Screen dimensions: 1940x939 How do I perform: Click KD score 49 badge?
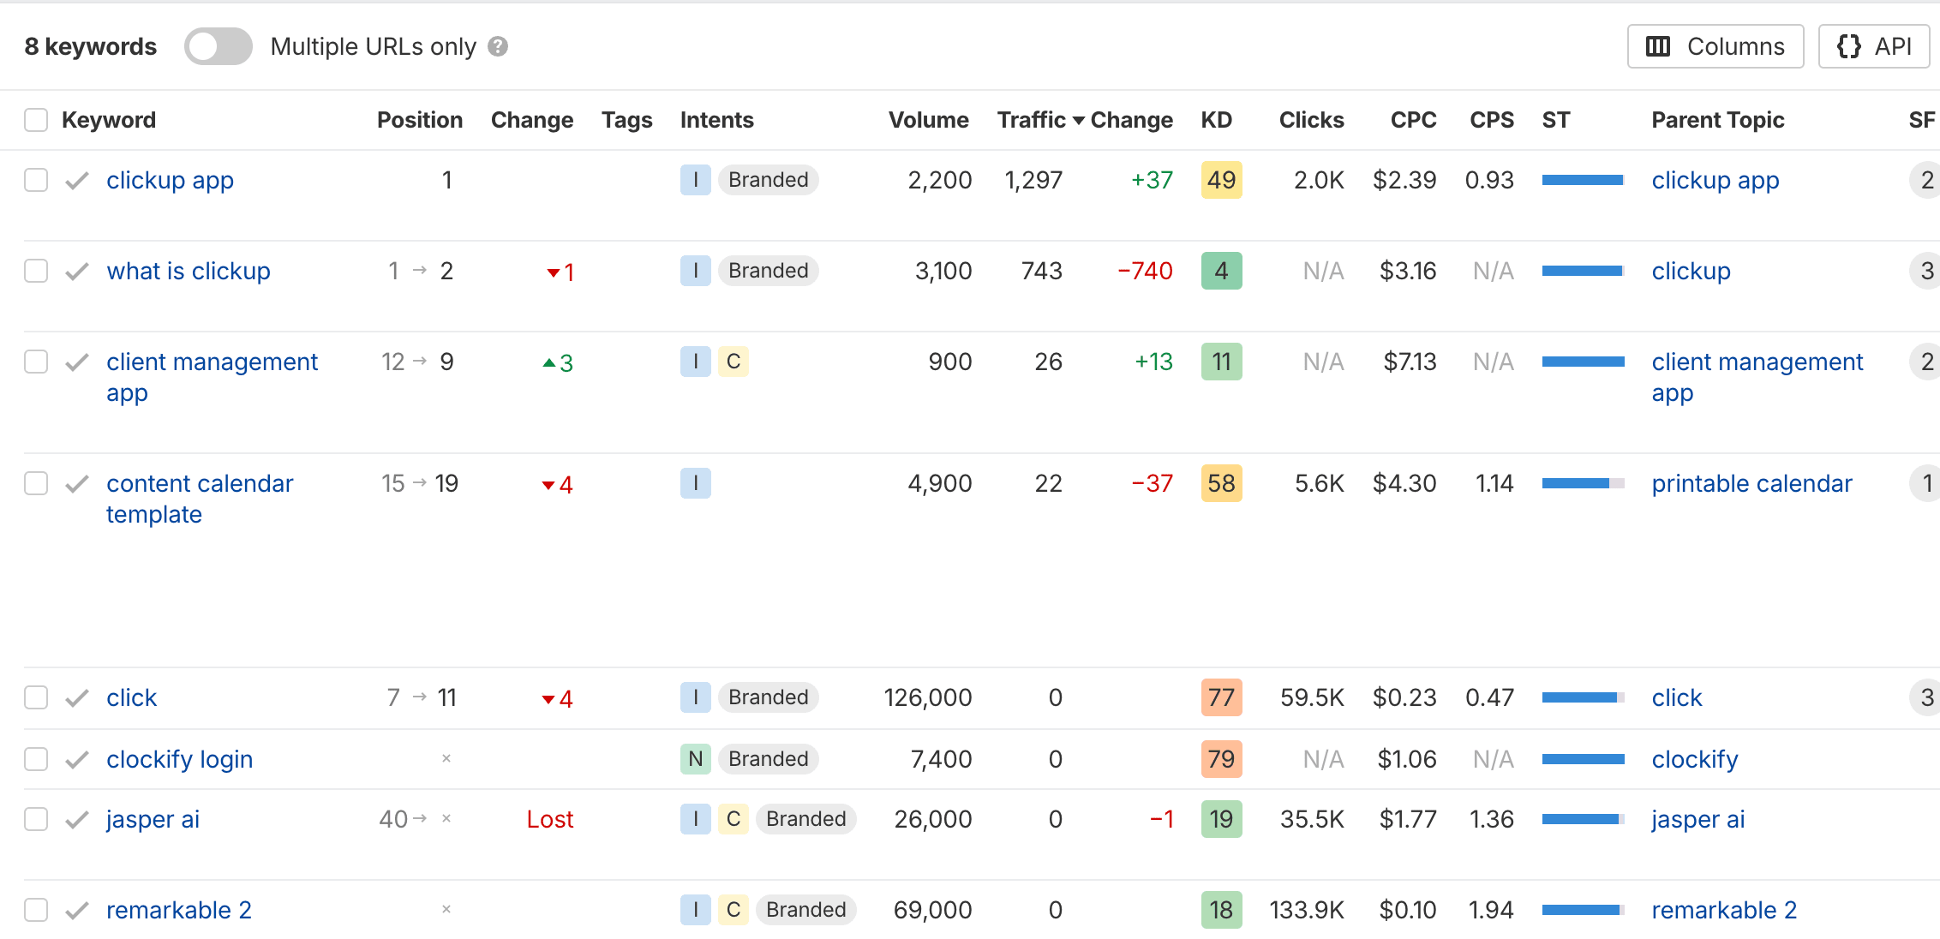pyautogui.click(x=1221, y=180)
